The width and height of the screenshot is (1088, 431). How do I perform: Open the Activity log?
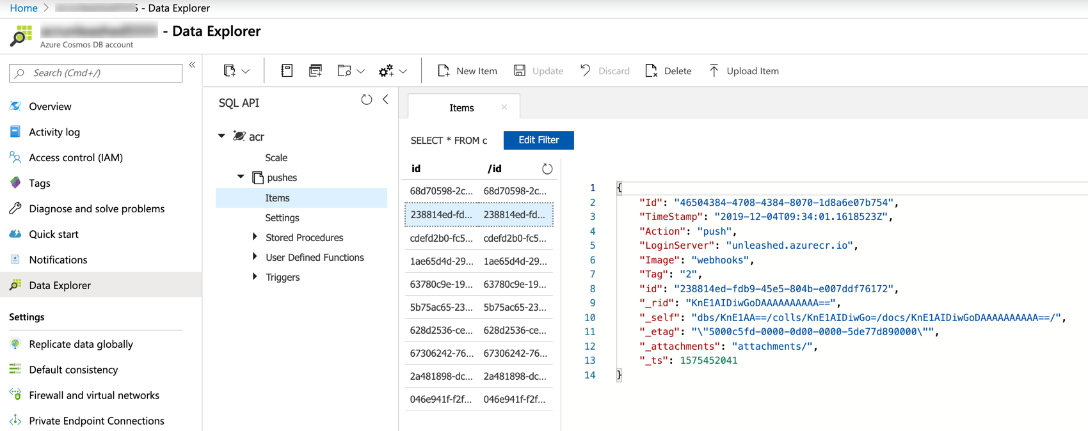54,132
